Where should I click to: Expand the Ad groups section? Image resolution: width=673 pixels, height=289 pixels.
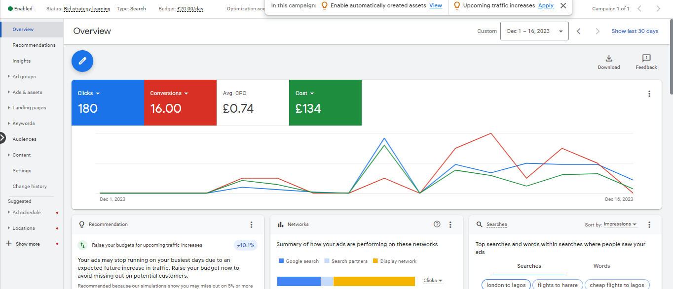click(x=9, y=76)
